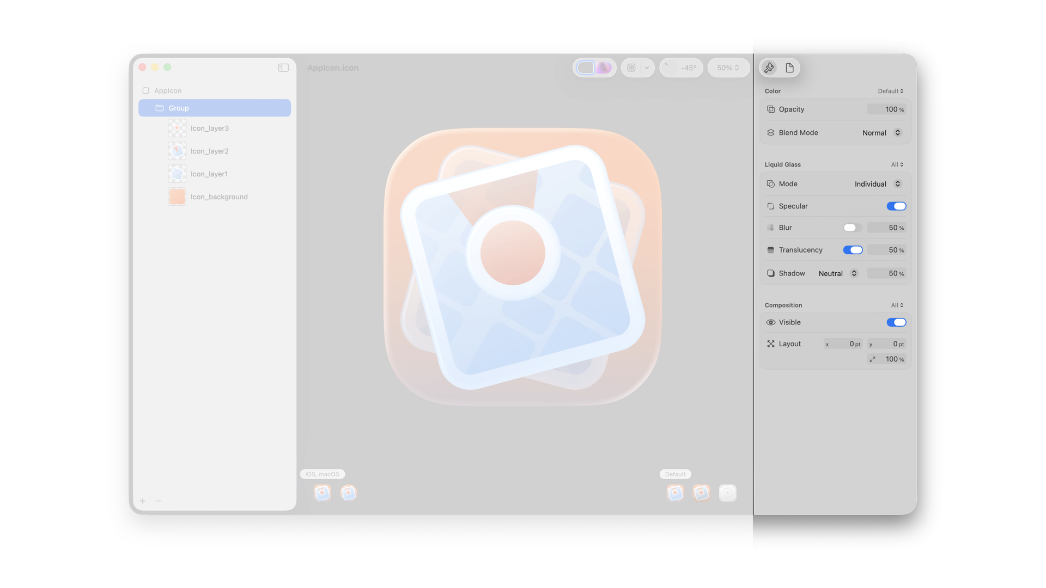Click the light angle dial
This screenshot has width=1046, height=588.
670,68
